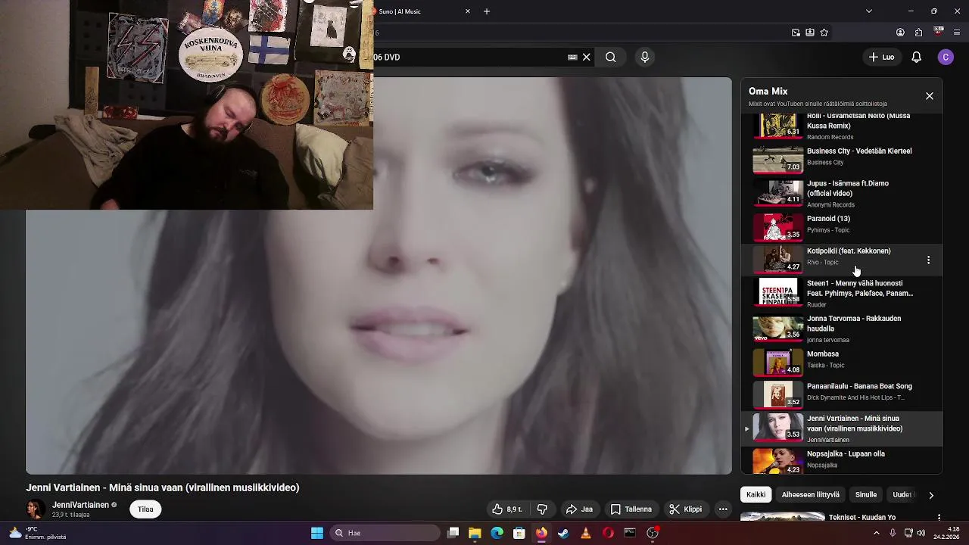Select the Sinulle filter chip
969x545 pixels.
pos(866,495)
